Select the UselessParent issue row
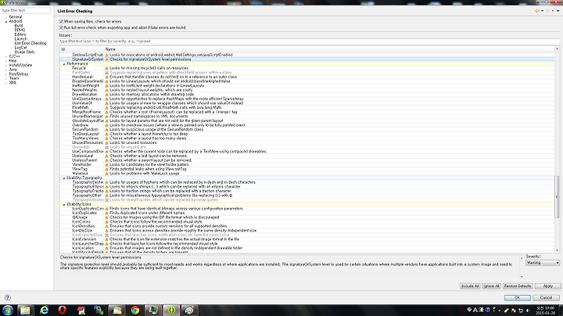The width and height of the screenshot is (563, 316). coord(307,160)
